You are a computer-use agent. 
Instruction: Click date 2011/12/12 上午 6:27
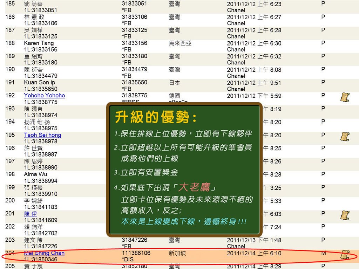point(254,17)
